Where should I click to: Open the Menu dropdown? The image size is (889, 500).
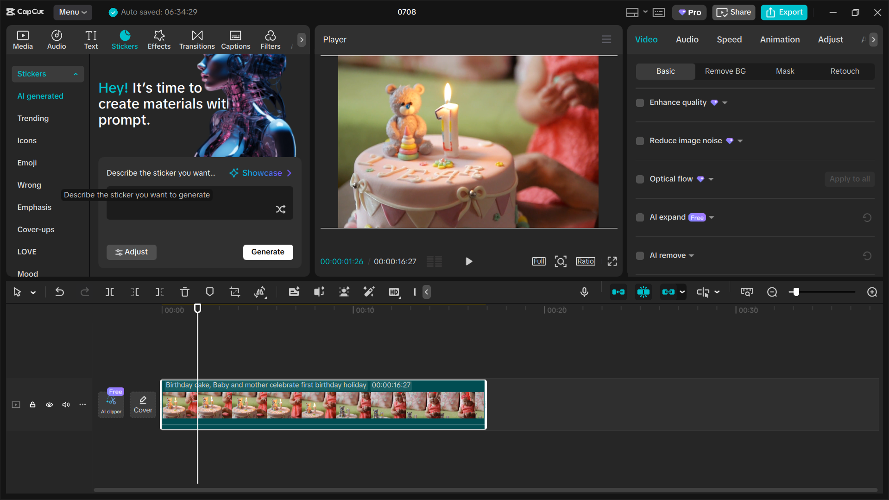click(x=72, y=12)
